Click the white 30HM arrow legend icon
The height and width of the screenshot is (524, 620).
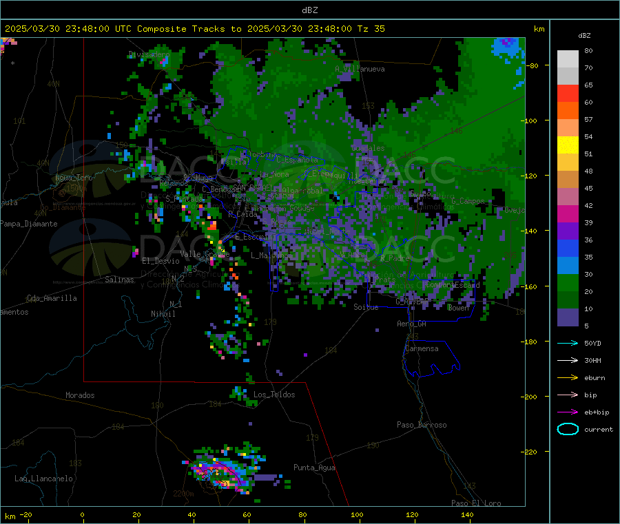click(x=568, y=360)
